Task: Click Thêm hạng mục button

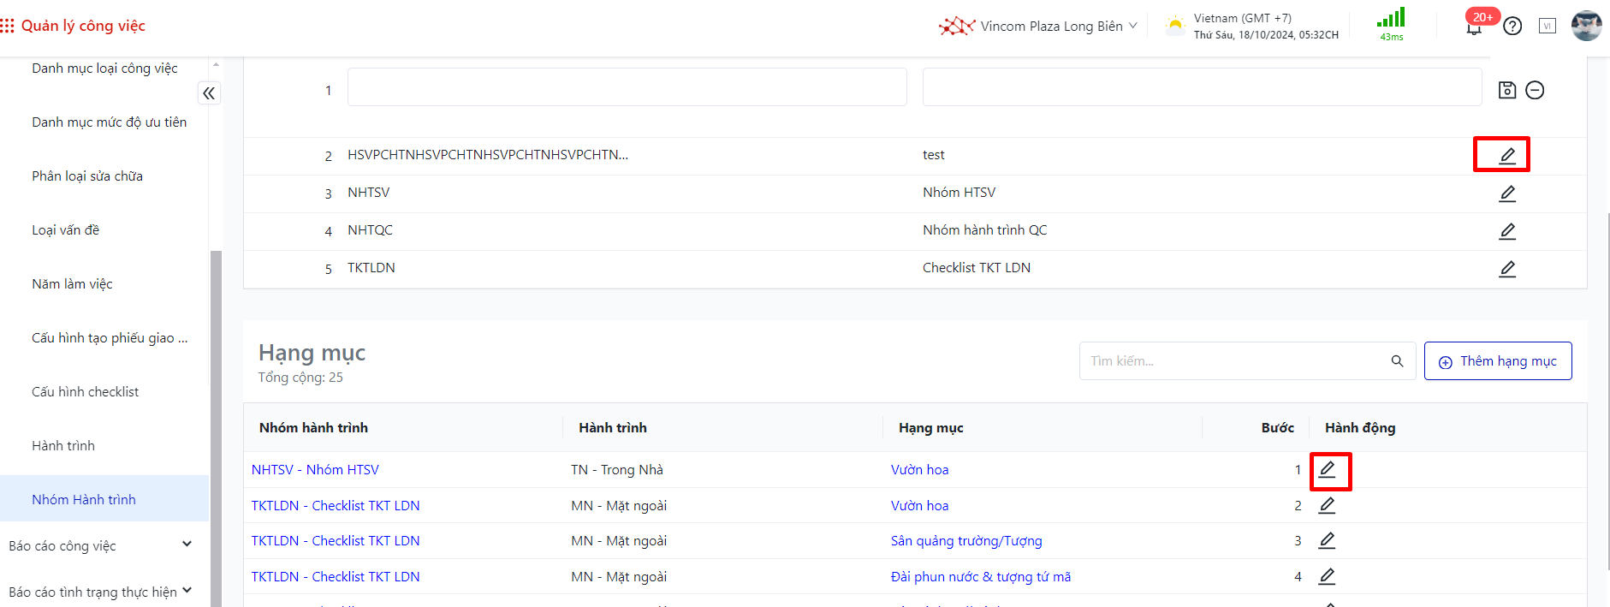Action: pos(1497,361)
